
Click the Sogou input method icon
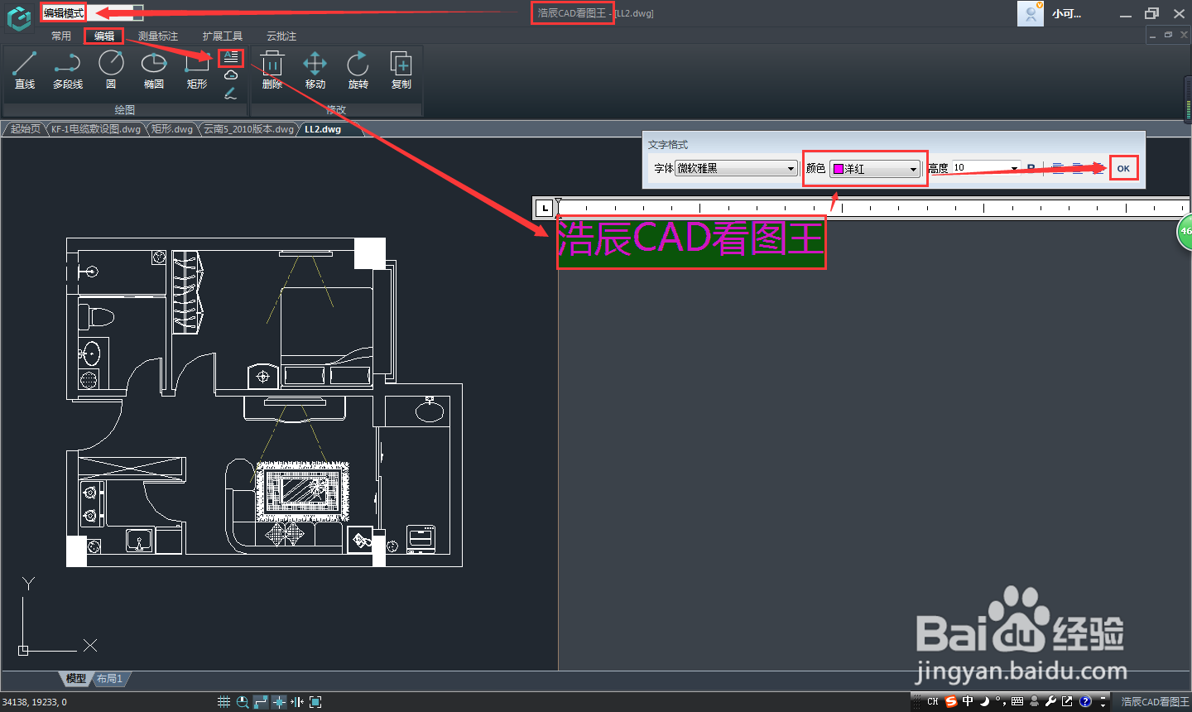tap(951, 701)
